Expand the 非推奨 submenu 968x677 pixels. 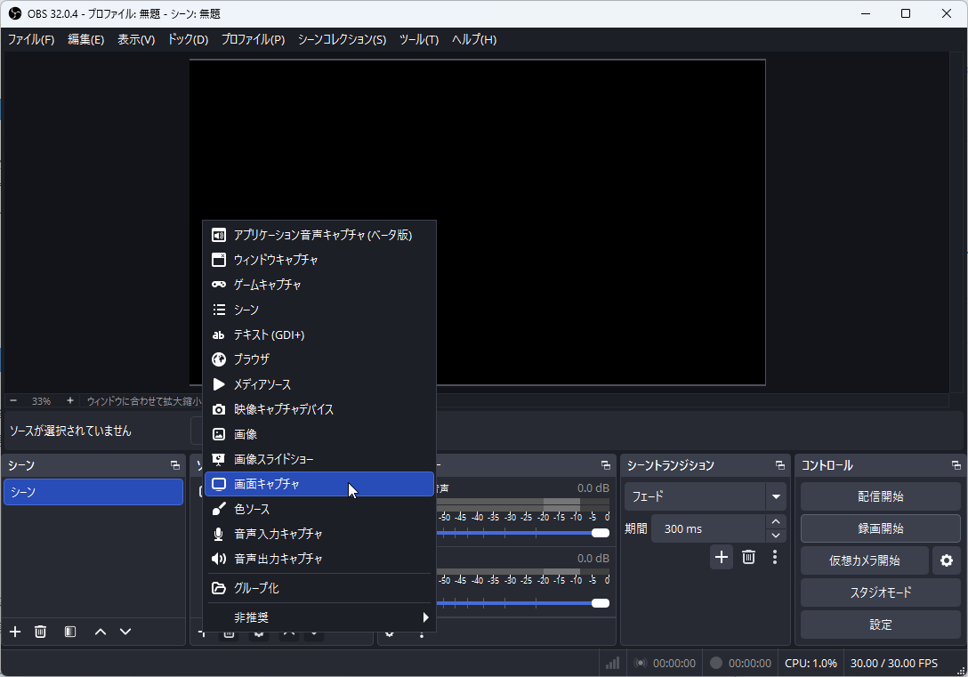coord(319,617)
